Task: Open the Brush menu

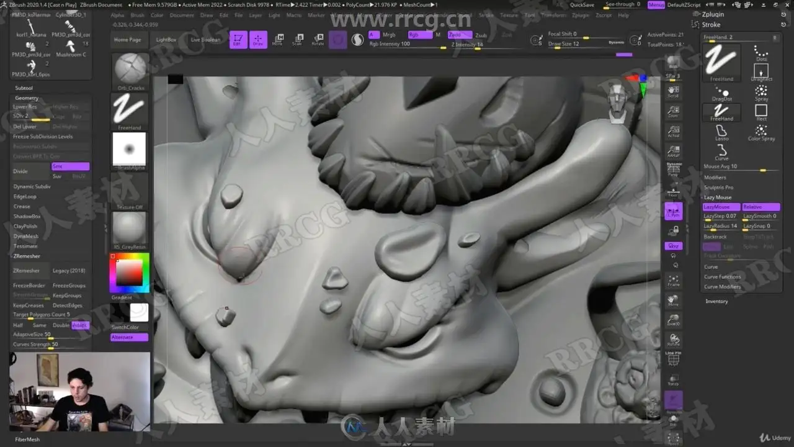Action: coord(138,15)
